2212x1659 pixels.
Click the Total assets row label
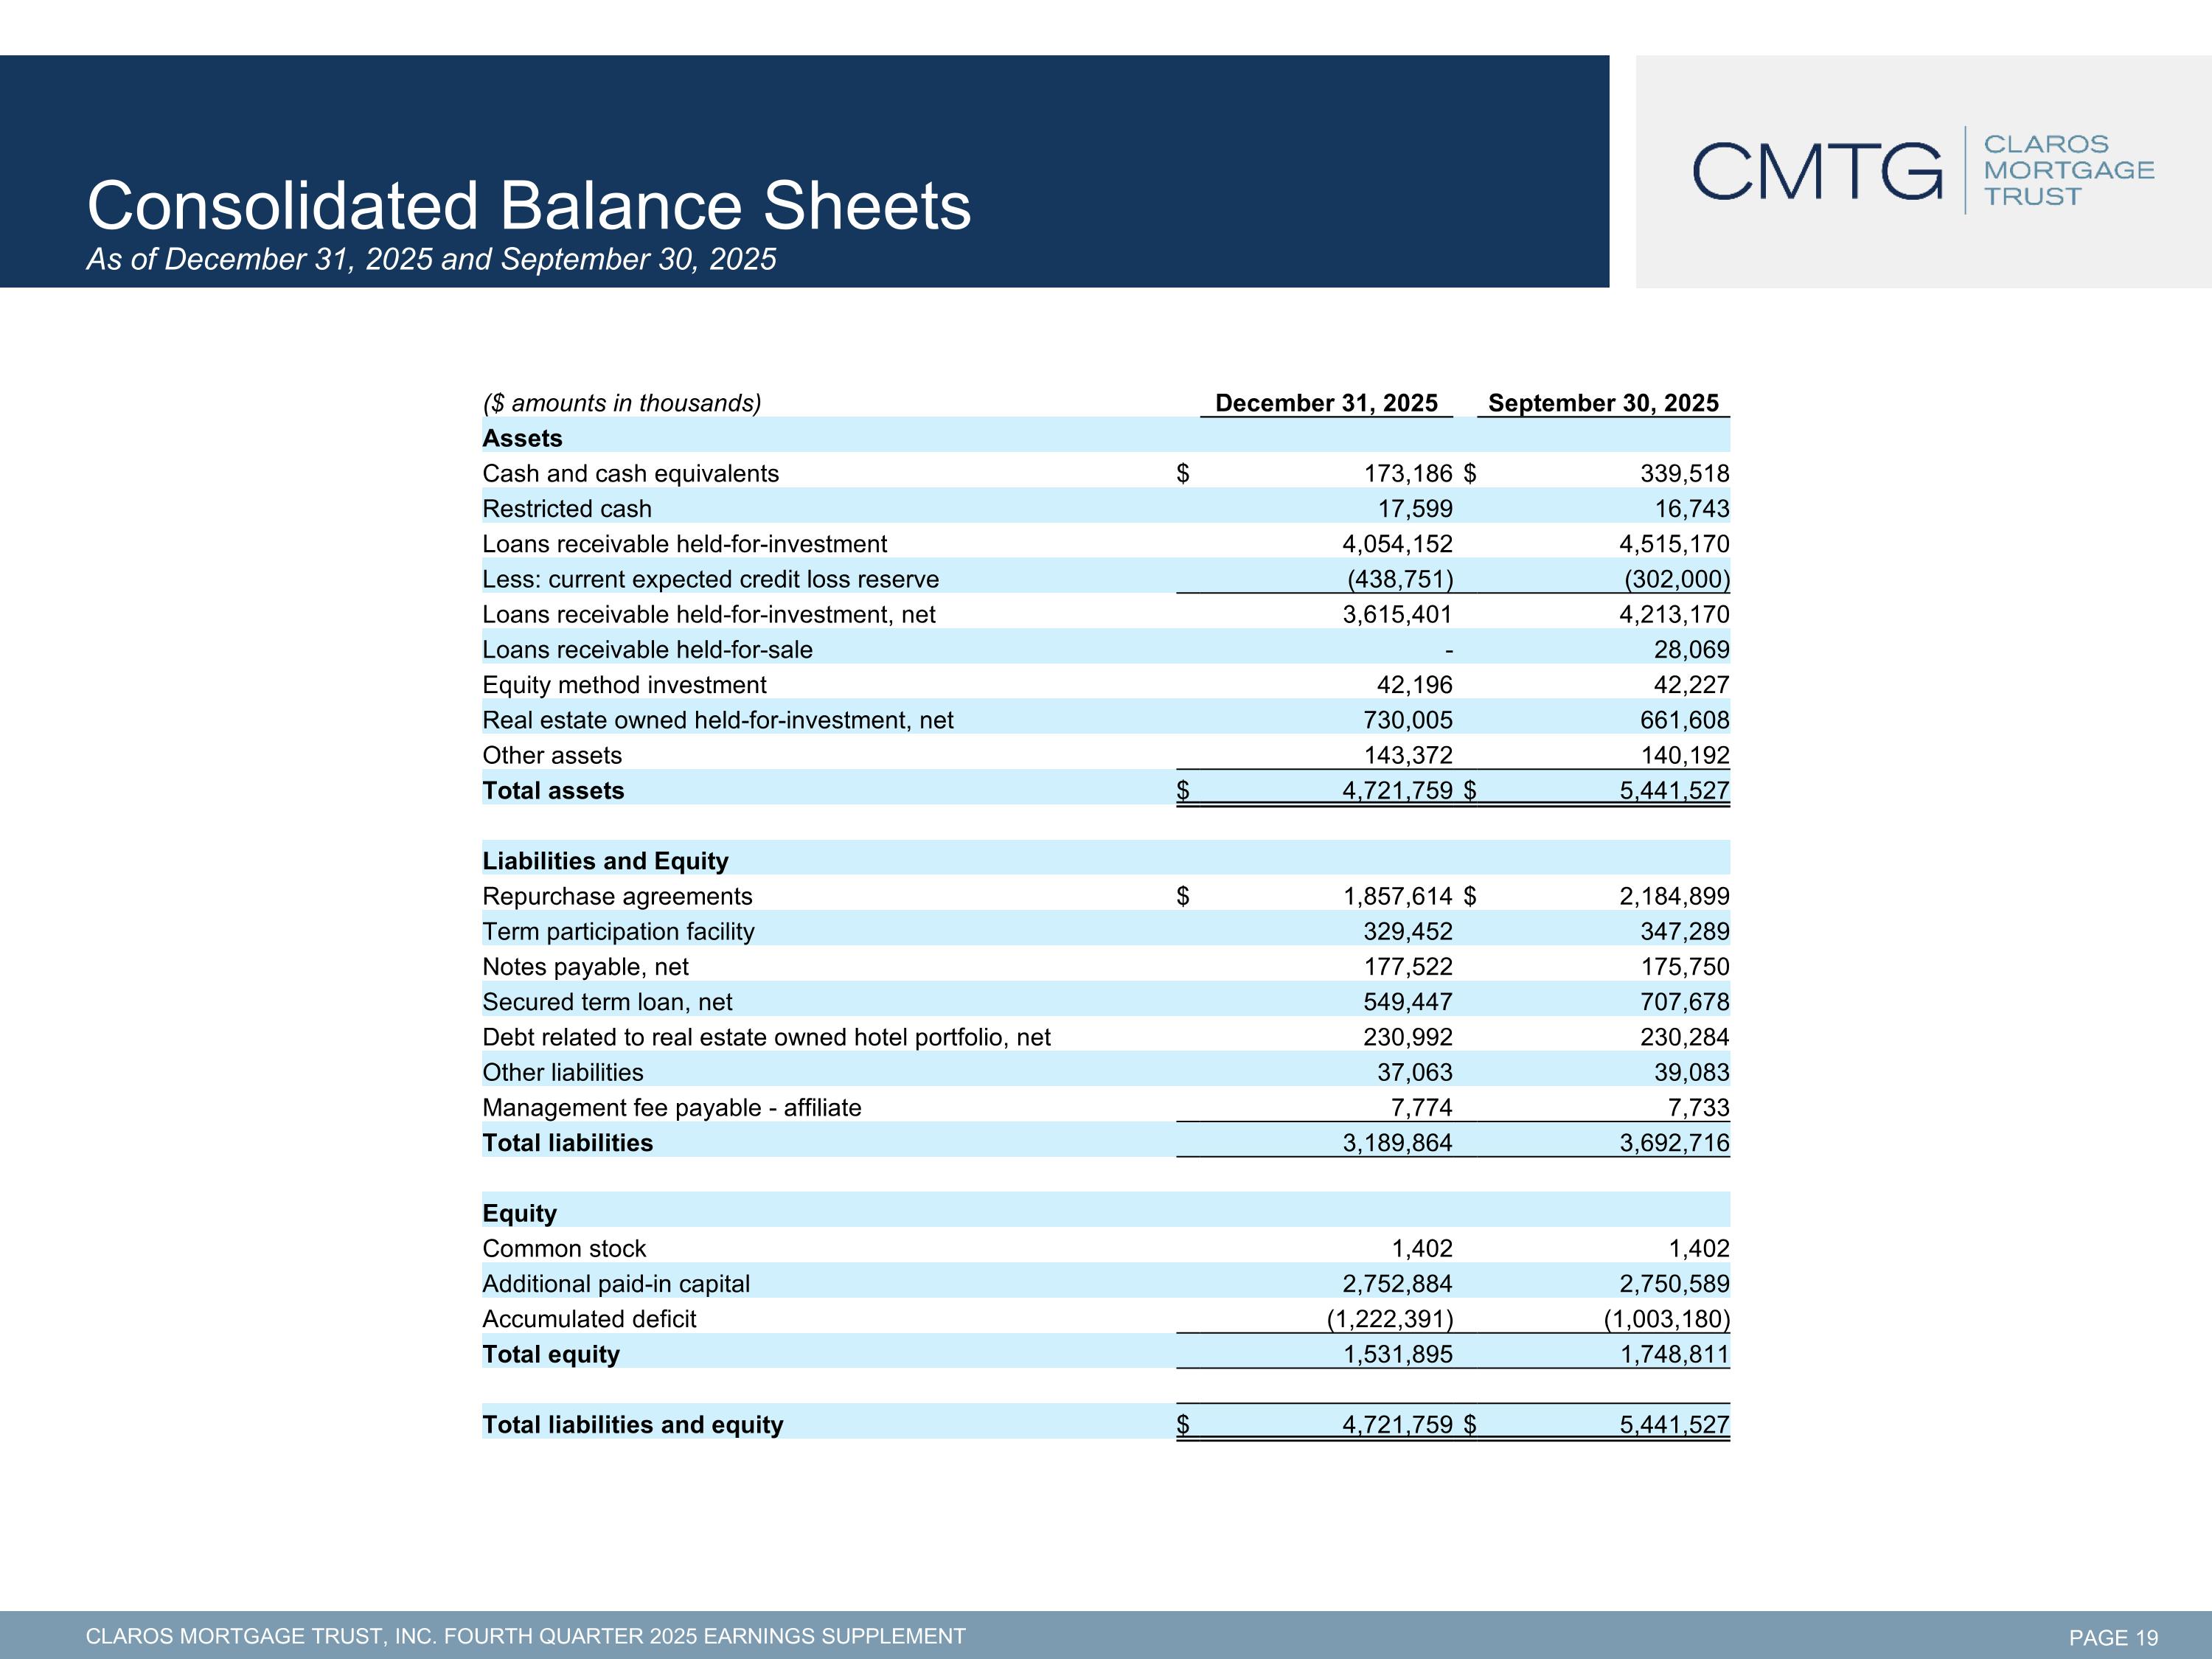coord(553,791)
